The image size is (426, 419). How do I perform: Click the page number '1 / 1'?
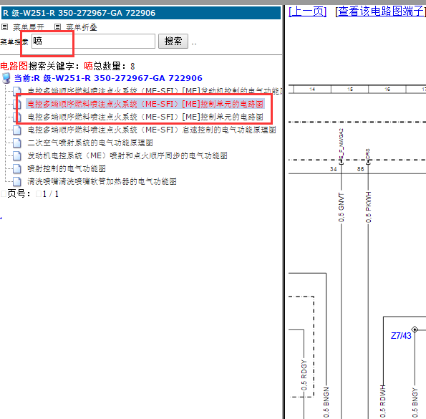coord(51,194)
